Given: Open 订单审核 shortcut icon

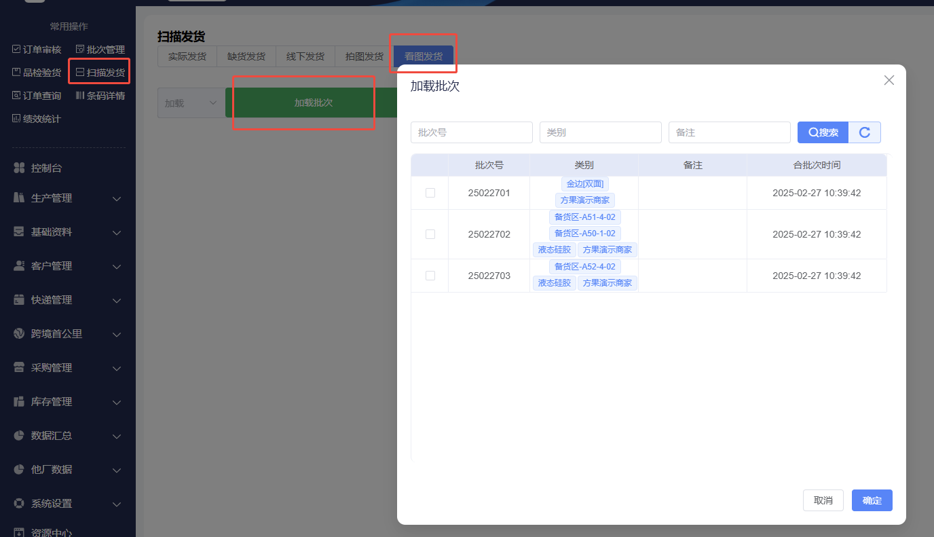Looking at the screenshot, I should point(16,50).
